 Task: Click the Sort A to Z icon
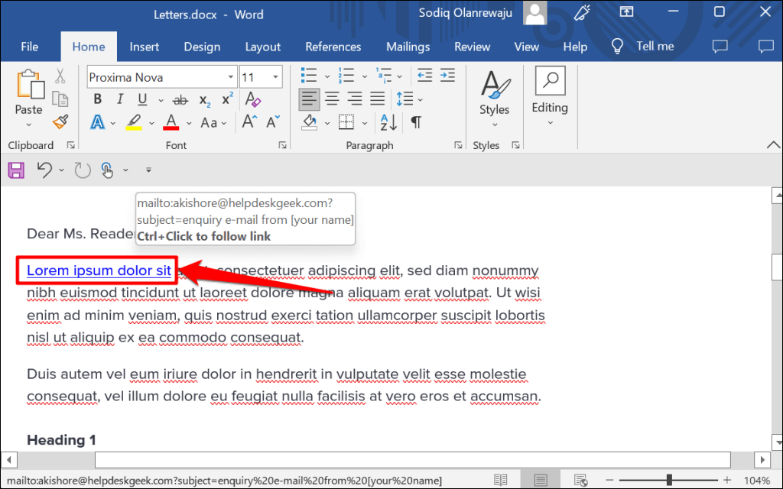tap(388, 122)
